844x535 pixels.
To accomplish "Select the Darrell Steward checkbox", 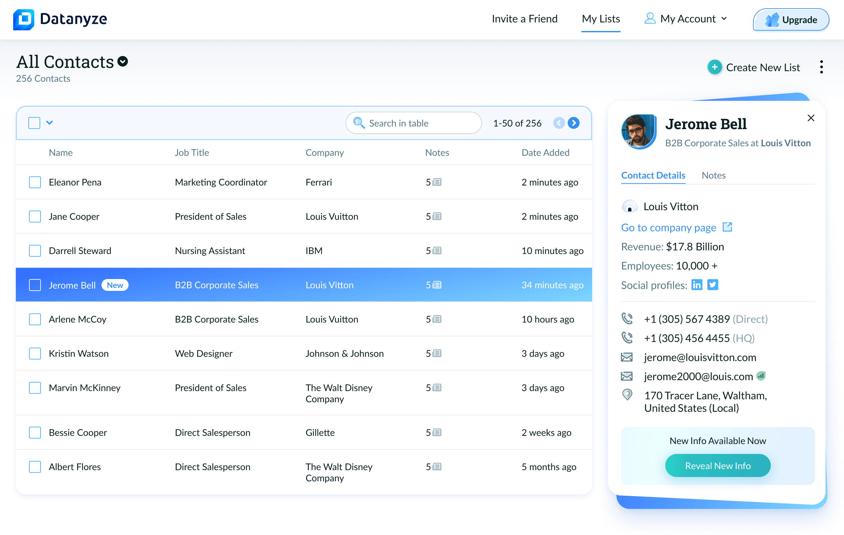I will 35,251.
